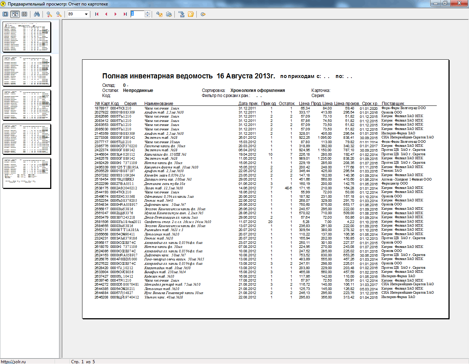The height and width of the screenshot is (364, 469).
Task: Go to the next page
Action: pos(115,14)
